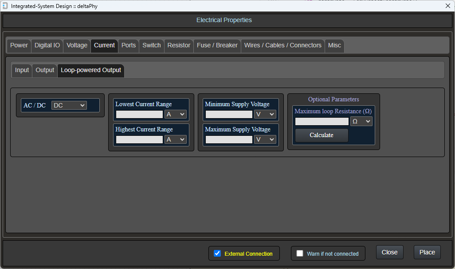
Task: Uncheck the External Connection checkbox
Action: pyautogui.click(x=217, y=254)
